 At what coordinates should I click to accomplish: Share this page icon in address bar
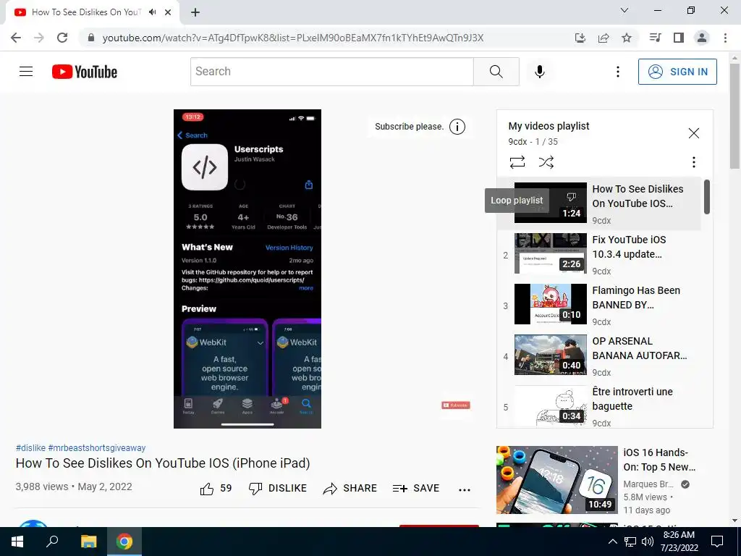604,38
